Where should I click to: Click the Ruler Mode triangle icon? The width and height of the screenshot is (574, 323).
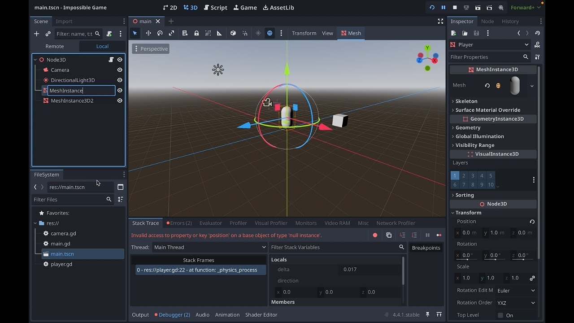(x=219, y=33)
